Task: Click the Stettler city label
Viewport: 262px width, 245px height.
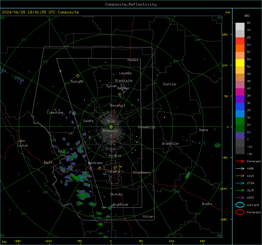Action: (170, 84)
